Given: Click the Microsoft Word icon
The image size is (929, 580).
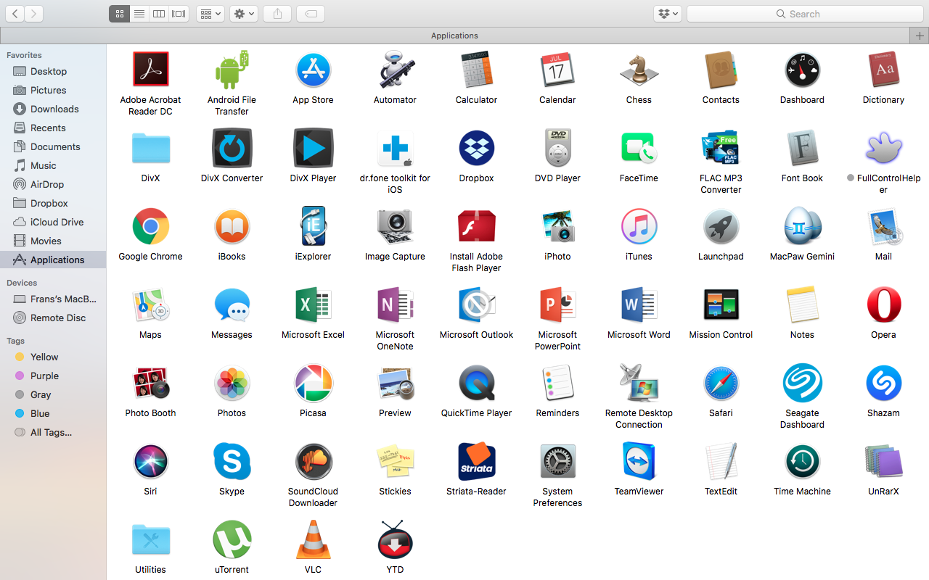Looking at the screenshot, I should (639, 304).
